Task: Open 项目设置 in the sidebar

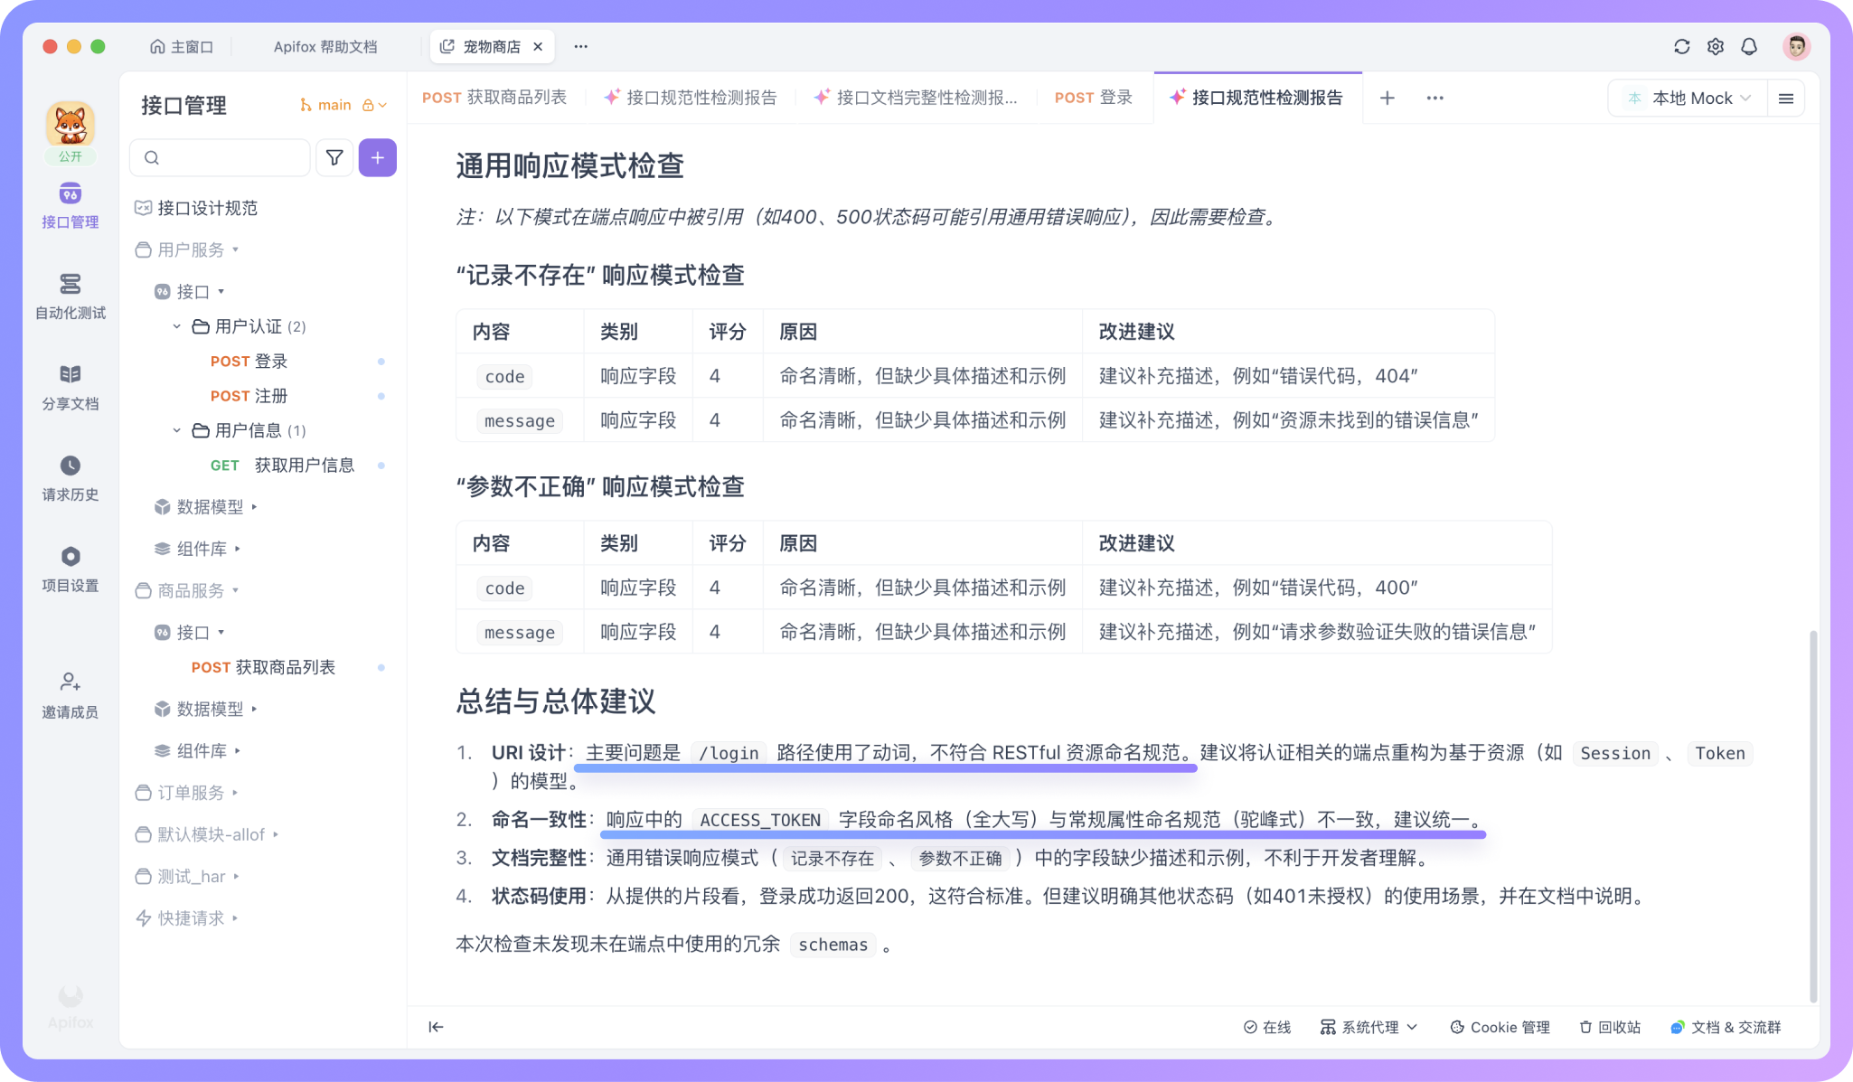Action: [x=71, y=569]
